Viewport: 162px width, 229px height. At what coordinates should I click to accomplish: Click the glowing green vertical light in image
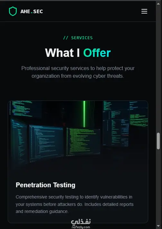click(x=84, y=114)
